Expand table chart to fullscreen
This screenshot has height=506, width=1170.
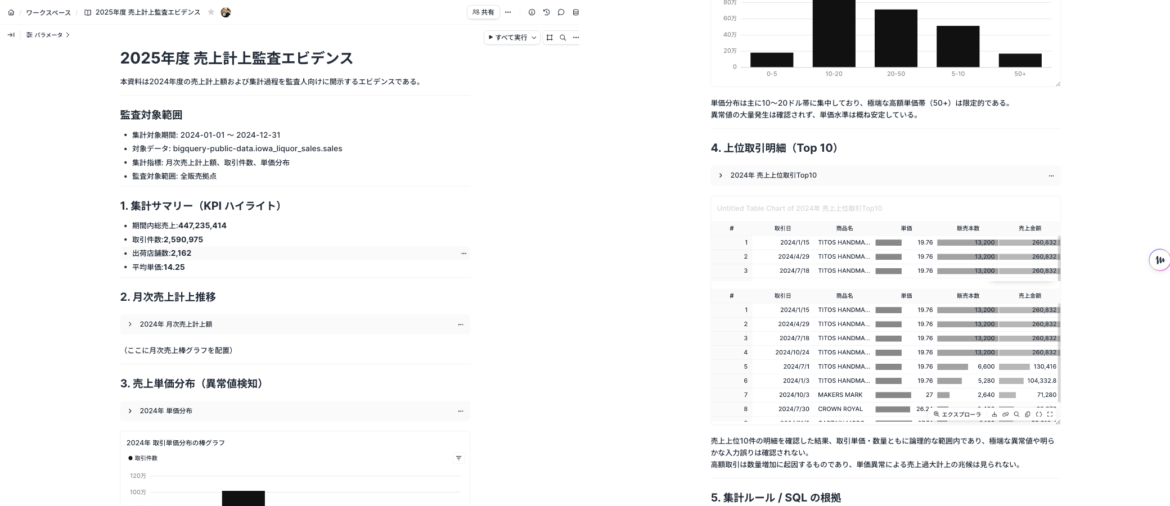pyautogui.click(x=1050, y=414)
